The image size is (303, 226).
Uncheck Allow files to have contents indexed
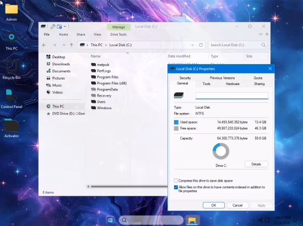click(176, 187)
